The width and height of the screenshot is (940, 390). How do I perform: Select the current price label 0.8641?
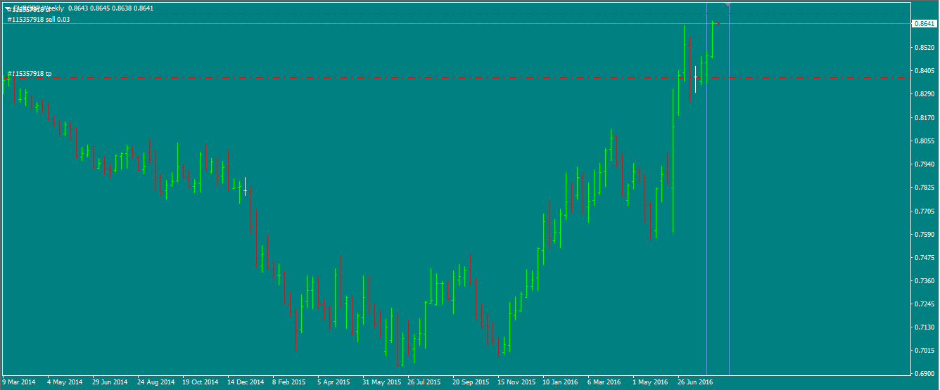tap(925, 24)
